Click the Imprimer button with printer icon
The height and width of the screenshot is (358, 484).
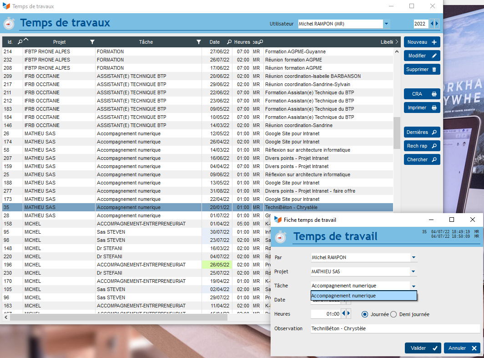[422, 107]
